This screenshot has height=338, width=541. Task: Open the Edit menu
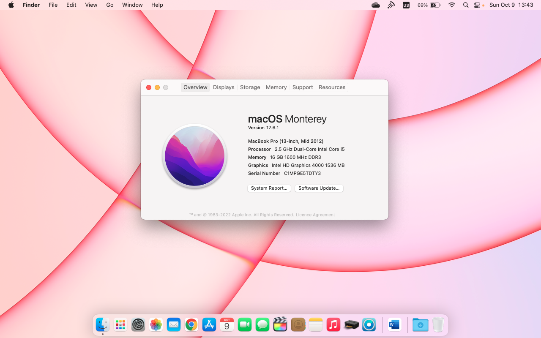(x=71, y=5)
